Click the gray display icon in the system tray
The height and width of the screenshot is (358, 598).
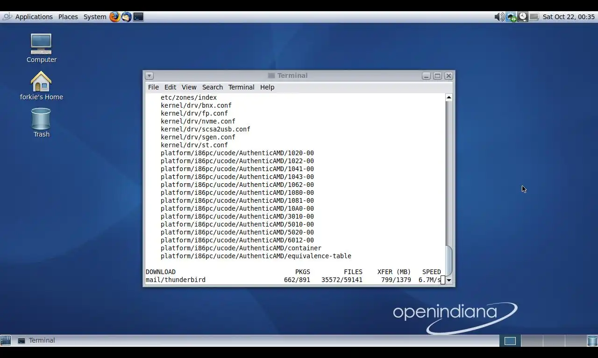[x=534, y=17]
